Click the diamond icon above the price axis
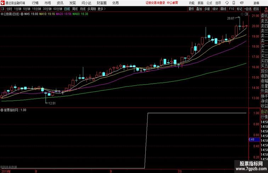 [x=242, y=14]
